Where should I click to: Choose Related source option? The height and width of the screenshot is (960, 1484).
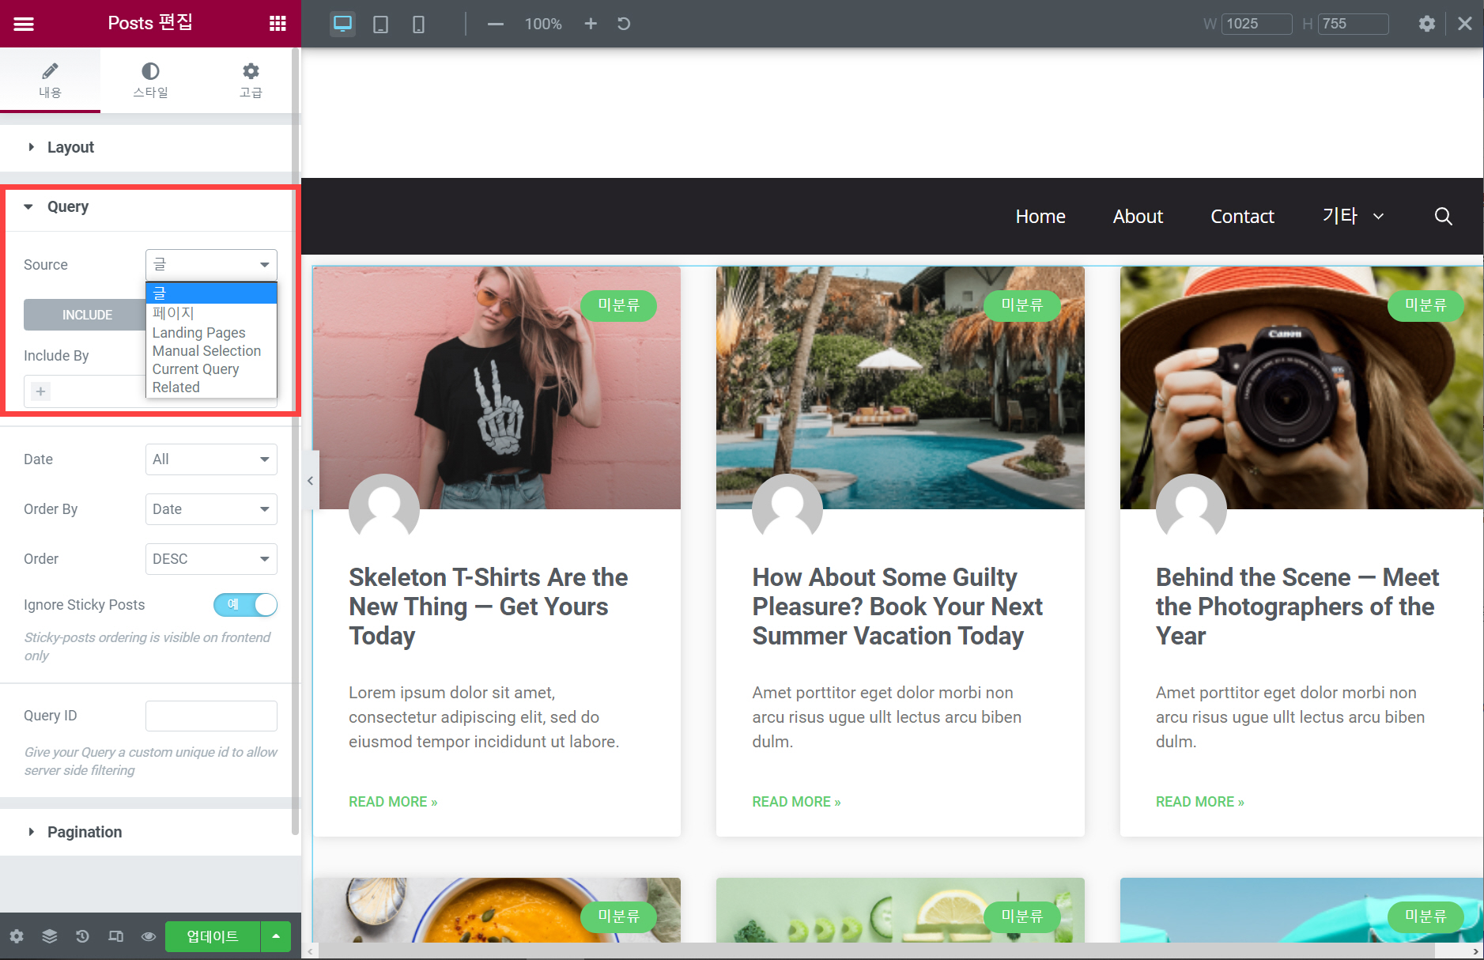click(x=211, y=387)
